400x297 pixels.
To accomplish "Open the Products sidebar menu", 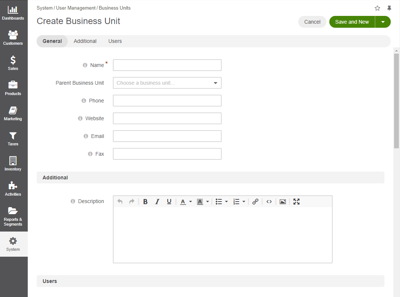I will [13, 88].
